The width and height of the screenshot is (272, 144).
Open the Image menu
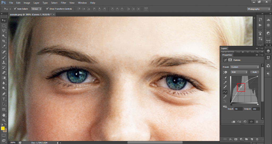coord(27,3)
